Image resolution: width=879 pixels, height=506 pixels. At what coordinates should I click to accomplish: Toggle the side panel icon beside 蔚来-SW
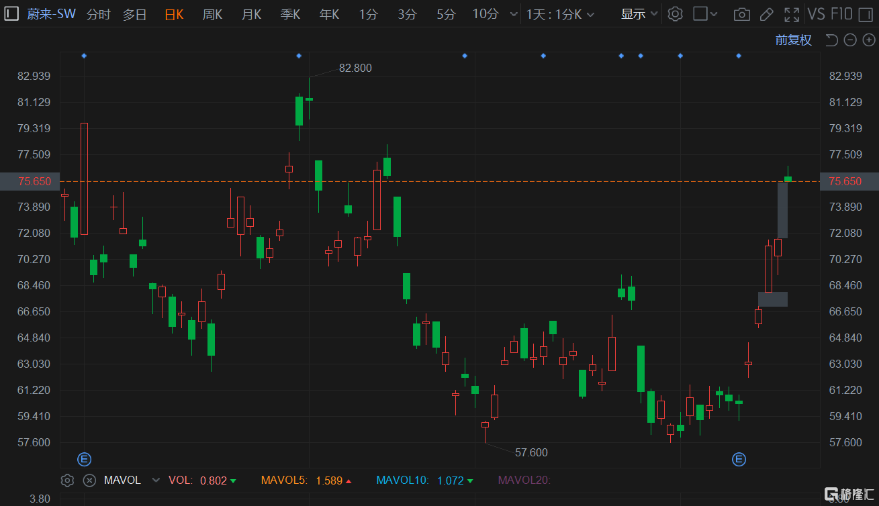(x=12, y=14)
